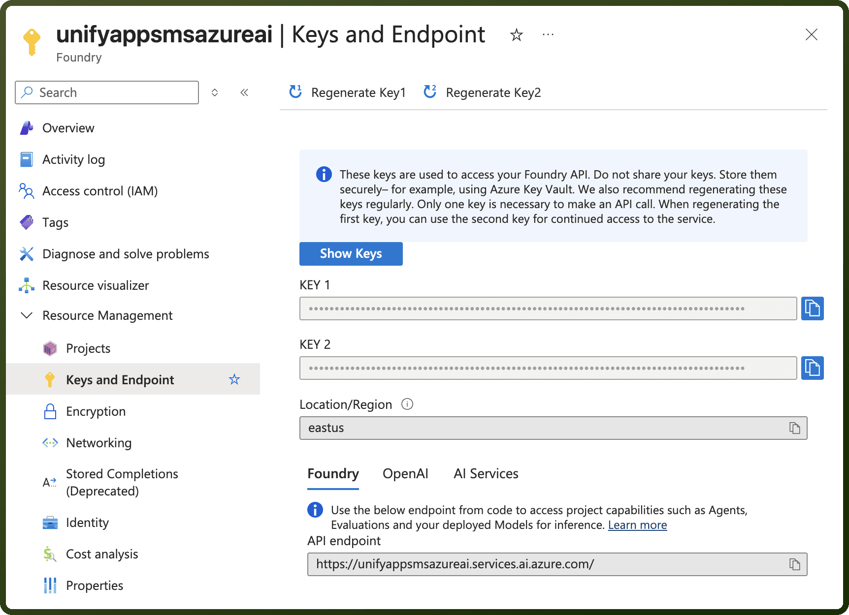Switch to the OpenAI tab
The width and height of the screenshot is (849, 615).
[405, 474]
